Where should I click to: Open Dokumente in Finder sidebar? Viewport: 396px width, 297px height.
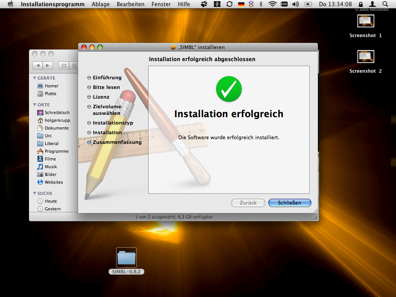click(53, 128)
